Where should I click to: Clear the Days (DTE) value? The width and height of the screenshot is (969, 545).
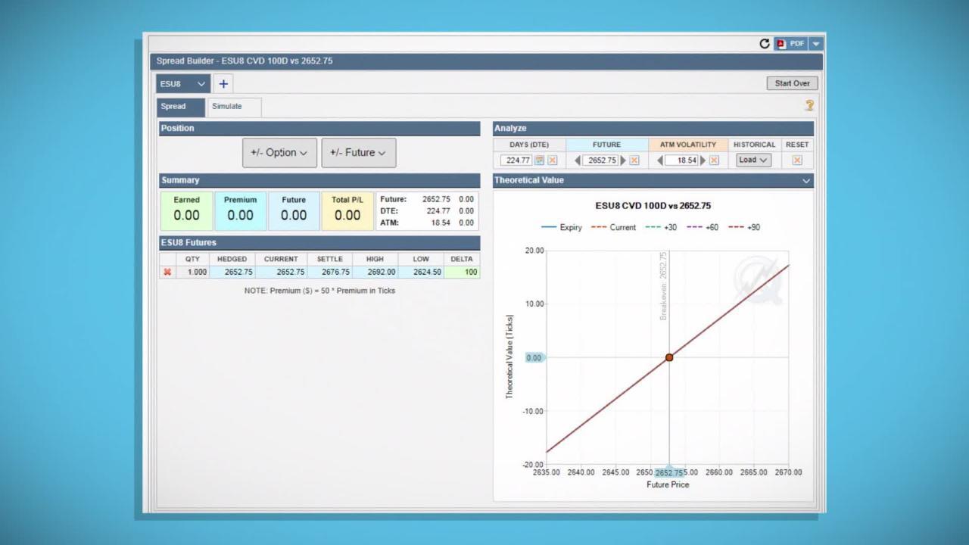click(x=552, y=160)
